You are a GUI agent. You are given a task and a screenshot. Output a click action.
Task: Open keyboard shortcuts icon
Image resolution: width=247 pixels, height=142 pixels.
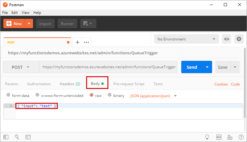point(230,137)
